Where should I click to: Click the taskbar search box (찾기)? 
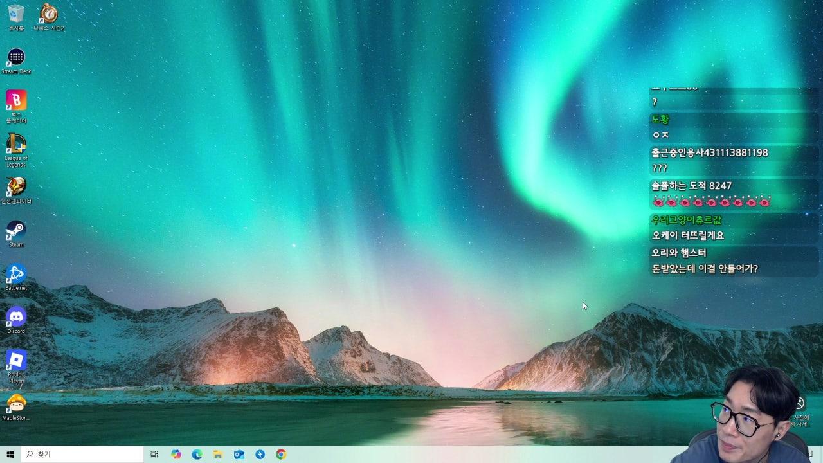82,454
